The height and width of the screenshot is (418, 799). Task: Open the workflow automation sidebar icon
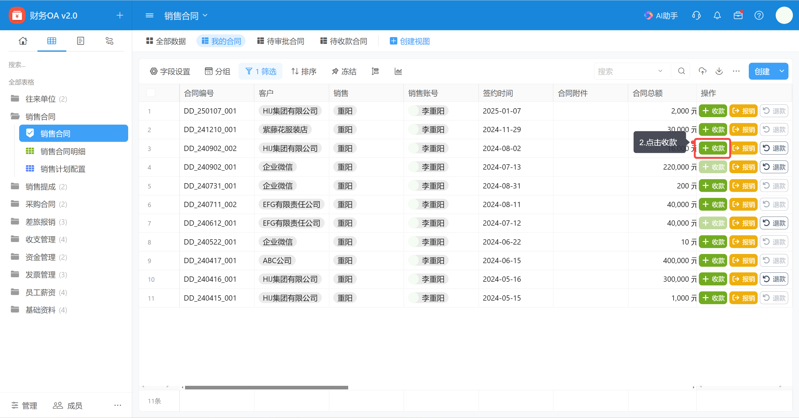coord(110,41)
